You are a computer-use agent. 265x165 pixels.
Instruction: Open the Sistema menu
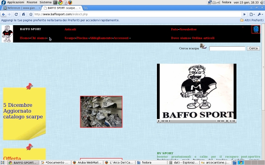(46, 2)
